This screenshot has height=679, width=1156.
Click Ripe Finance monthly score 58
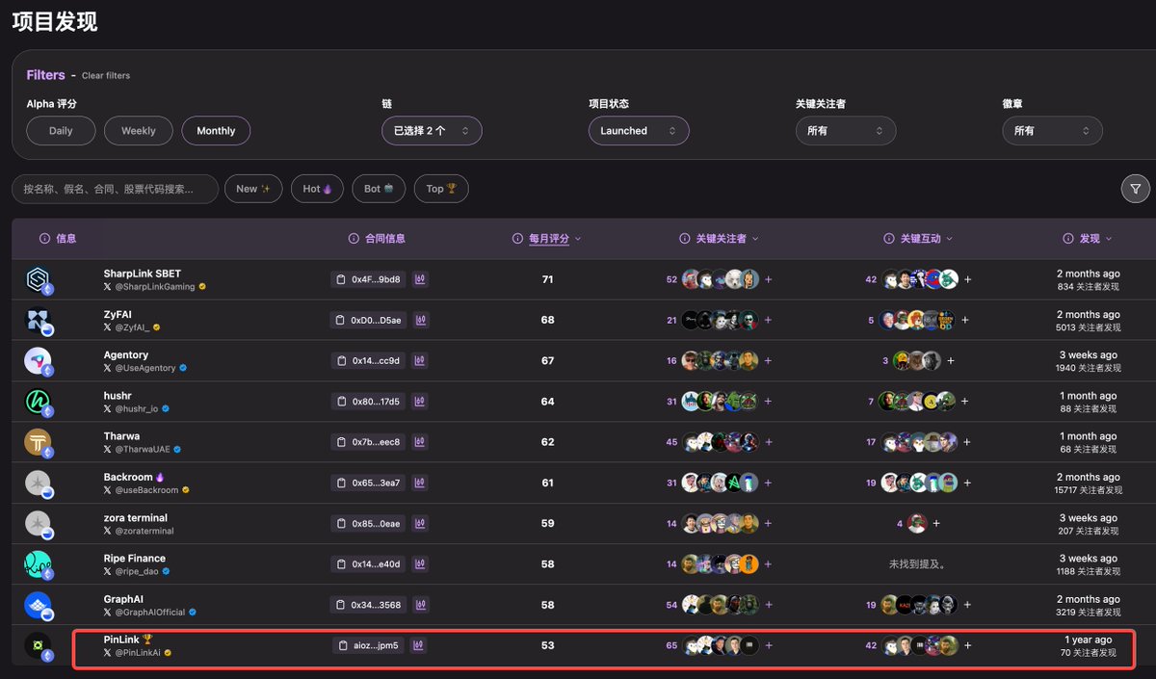pos(548,564)
